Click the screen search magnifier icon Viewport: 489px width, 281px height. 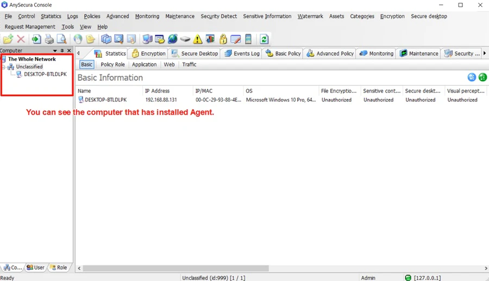(119, 39)
